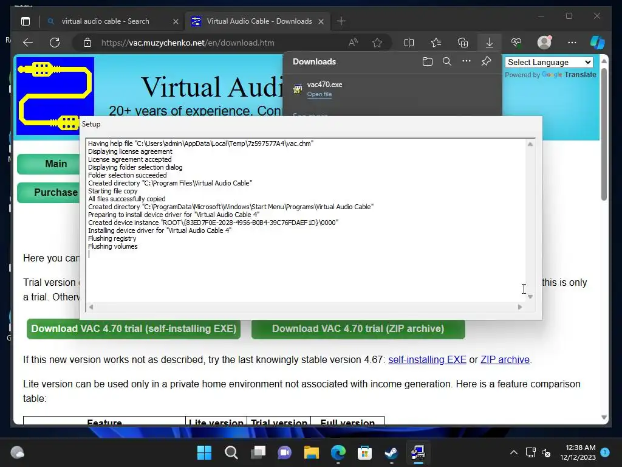Toggle the Downloads toolbar button

(490, 43)
